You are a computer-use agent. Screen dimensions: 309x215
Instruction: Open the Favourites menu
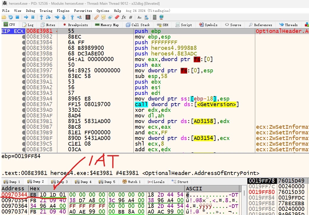[x=83, y=11]
